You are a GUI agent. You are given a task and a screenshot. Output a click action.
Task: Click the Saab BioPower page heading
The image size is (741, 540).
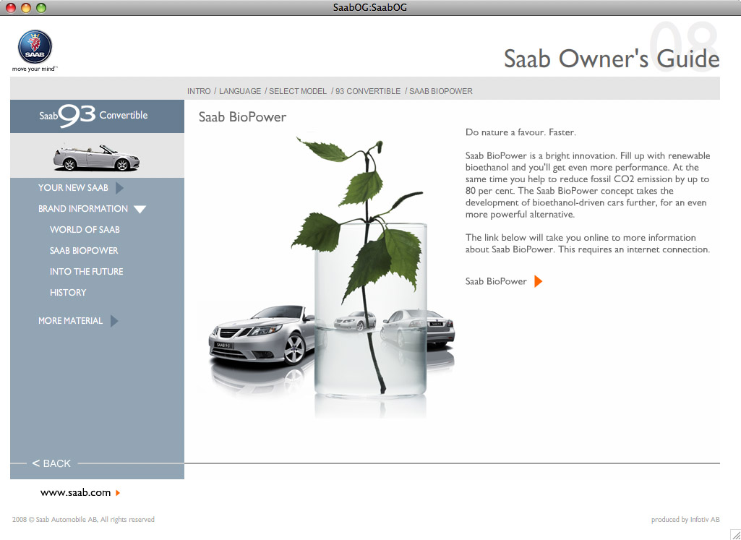[242, 116]
